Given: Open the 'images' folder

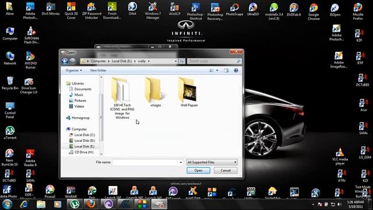Looking at the screenshot, I should [156, 92].
